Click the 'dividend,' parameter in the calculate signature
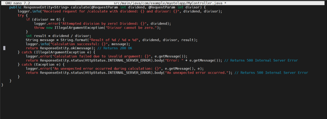Viewport: 327px width, 119px height. [137, 7]
